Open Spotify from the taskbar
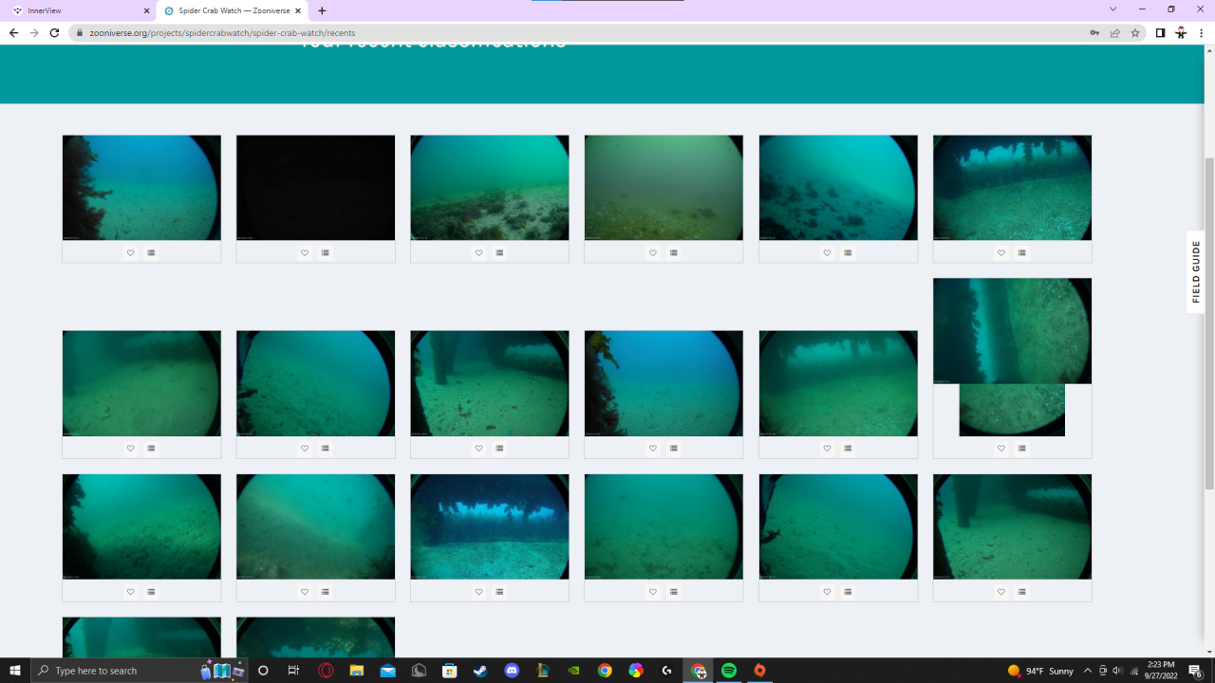The width and height of the screenshot is (1215, 683). click(729, 671)
